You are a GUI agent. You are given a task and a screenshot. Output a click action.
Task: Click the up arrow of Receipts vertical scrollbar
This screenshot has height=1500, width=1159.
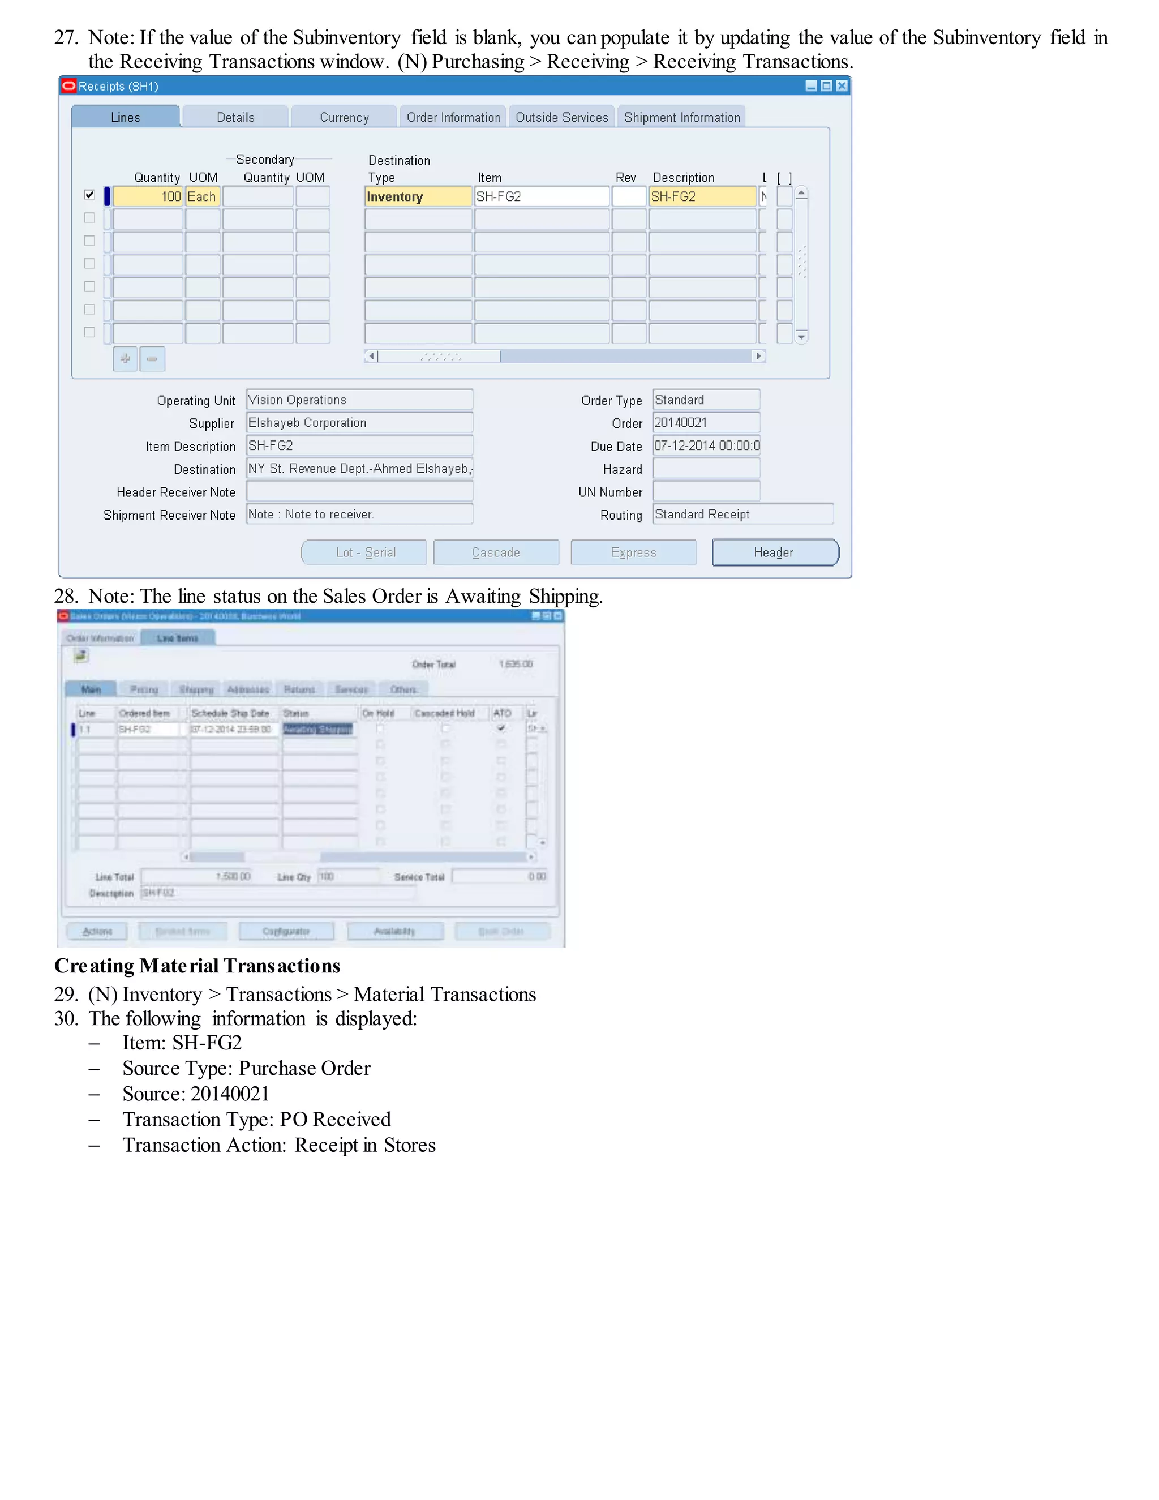pyautogui.click(x=801, y=194)
